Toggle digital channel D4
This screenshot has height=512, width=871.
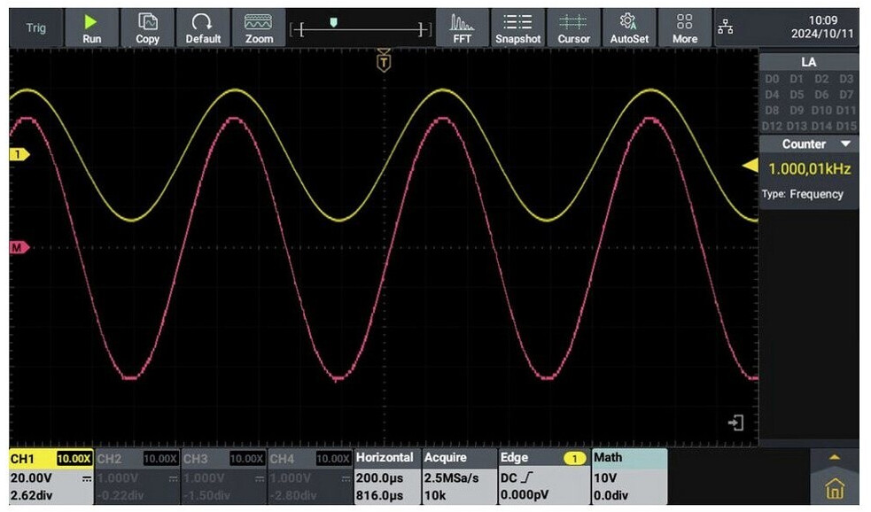pos(772,95)
